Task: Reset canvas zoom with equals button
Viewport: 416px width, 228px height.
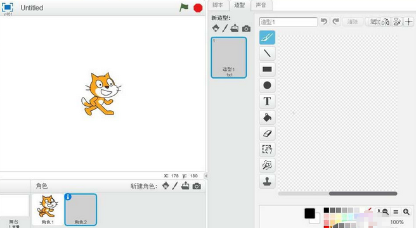Action: [396, 212]
